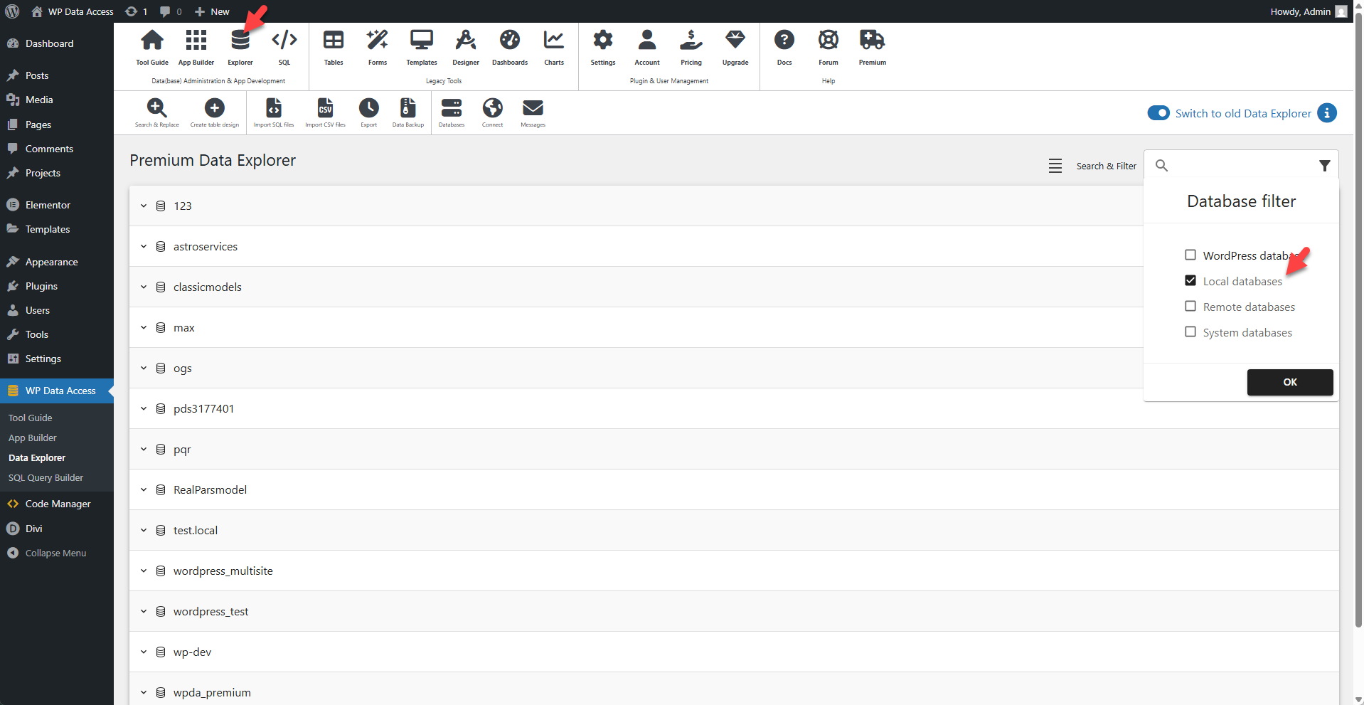Open the database filter funnel icon
The width and height of the screenshot is (1364, 705).
(x=1324, y=165)
